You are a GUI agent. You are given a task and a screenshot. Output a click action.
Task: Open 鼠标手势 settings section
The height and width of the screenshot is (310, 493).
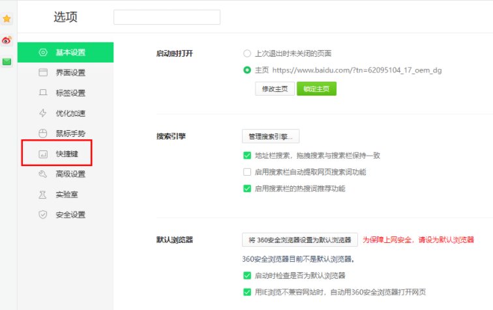tap(65, 134)
